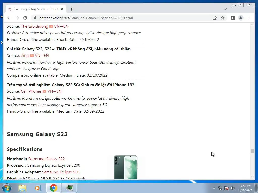Click the page scrollbar down arrow

point(252,177)
